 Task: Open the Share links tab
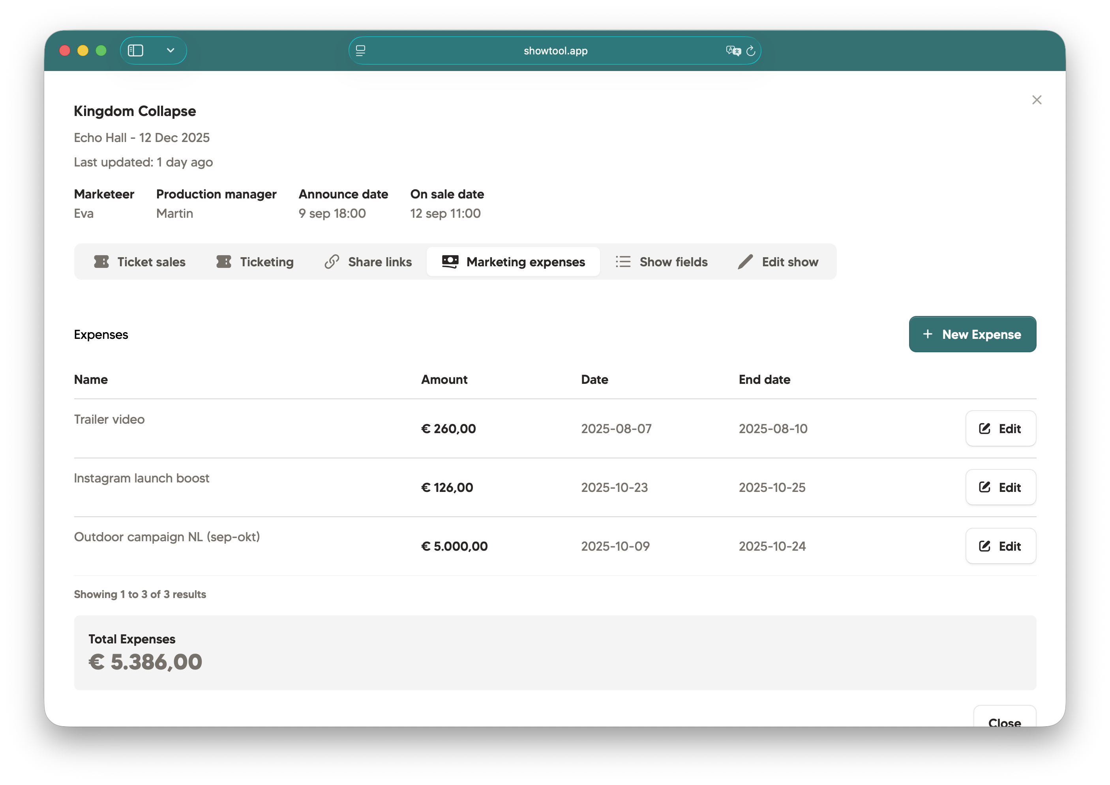pyautogui.click(x=368, y=262)
